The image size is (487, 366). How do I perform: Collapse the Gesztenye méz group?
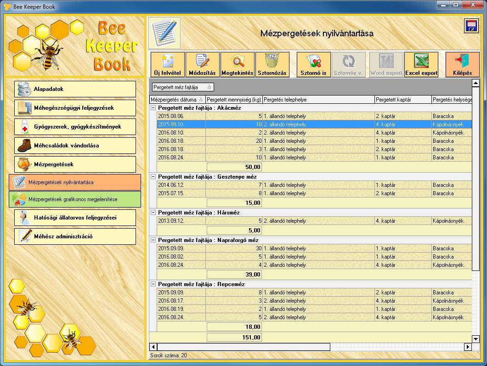pyautogui.click(x=153, y=177)
